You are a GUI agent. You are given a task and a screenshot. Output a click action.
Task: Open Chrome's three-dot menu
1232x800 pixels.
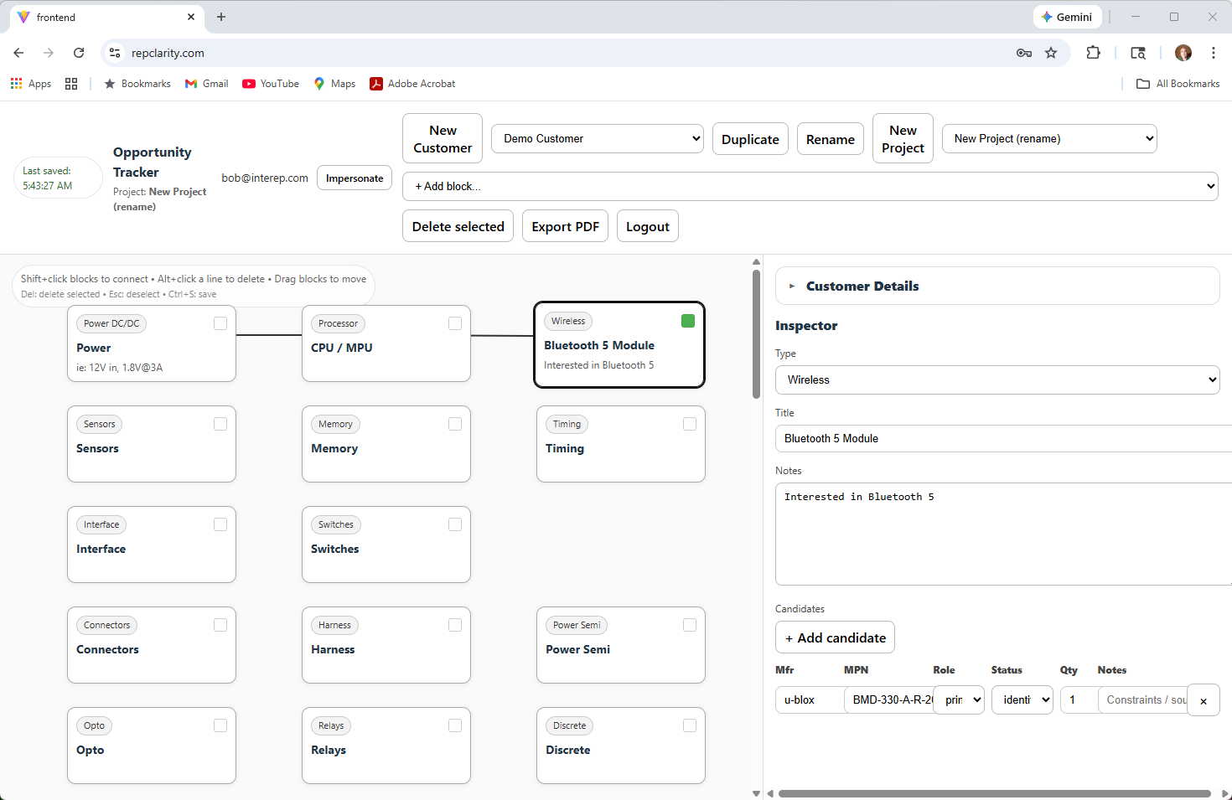[x=1214, y=52]
